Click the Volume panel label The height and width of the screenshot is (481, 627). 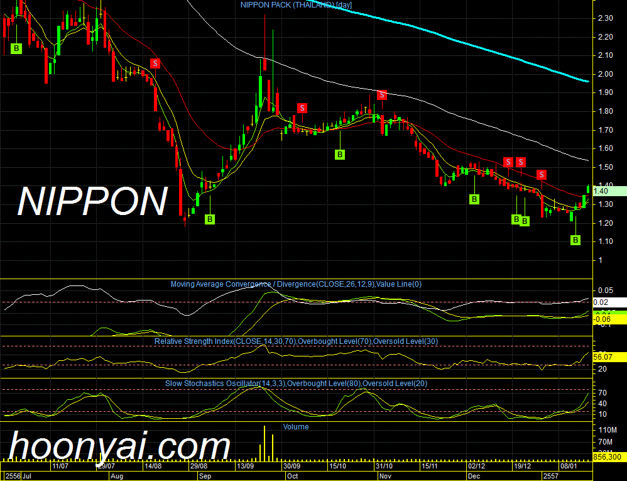click(x=296, y=427)
